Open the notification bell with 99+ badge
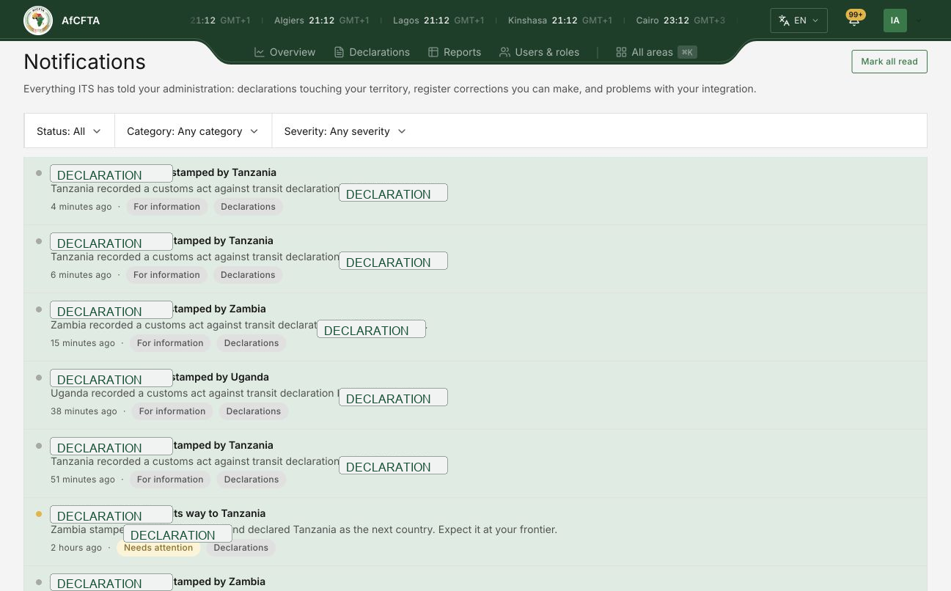 tap(854, 21)
